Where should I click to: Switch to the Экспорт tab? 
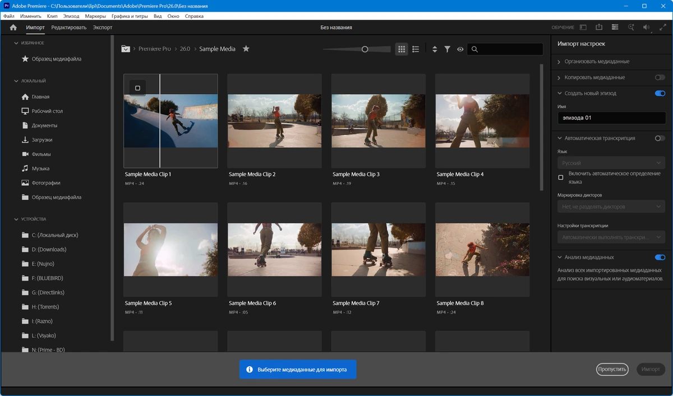point(103,27)
